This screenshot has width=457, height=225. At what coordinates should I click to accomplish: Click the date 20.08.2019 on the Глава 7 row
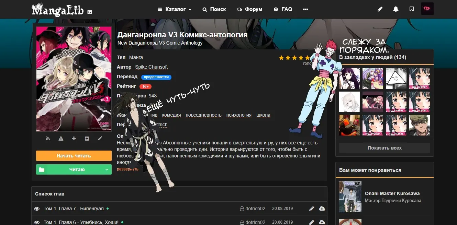pos(282,209)
